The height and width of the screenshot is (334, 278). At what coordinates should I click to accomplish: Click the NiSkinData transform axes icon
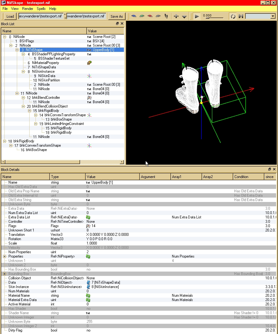[x=89, y=76]
